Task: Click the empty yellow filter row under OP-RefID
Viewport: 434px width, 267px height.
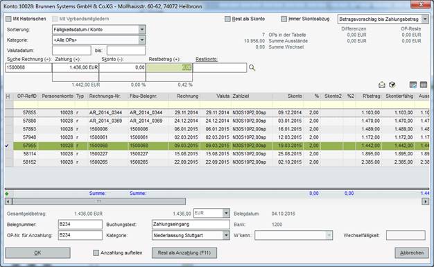Action: click(x=26, y=105)
